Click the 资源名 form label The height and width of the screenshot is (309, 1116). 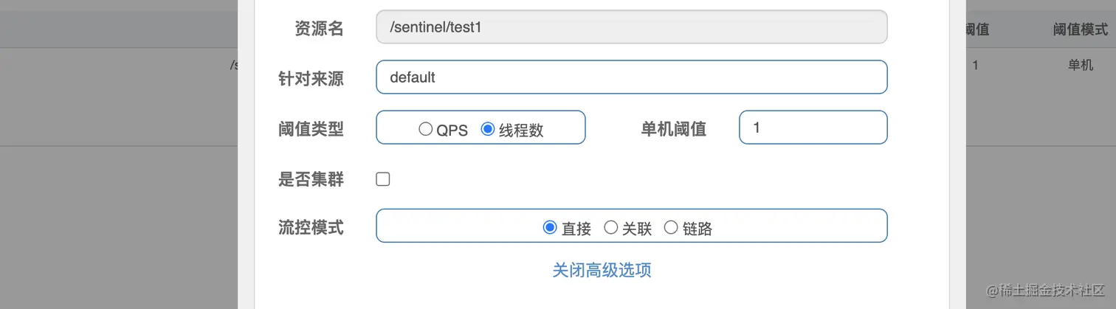pyautogui.click(x=319, y=29)
